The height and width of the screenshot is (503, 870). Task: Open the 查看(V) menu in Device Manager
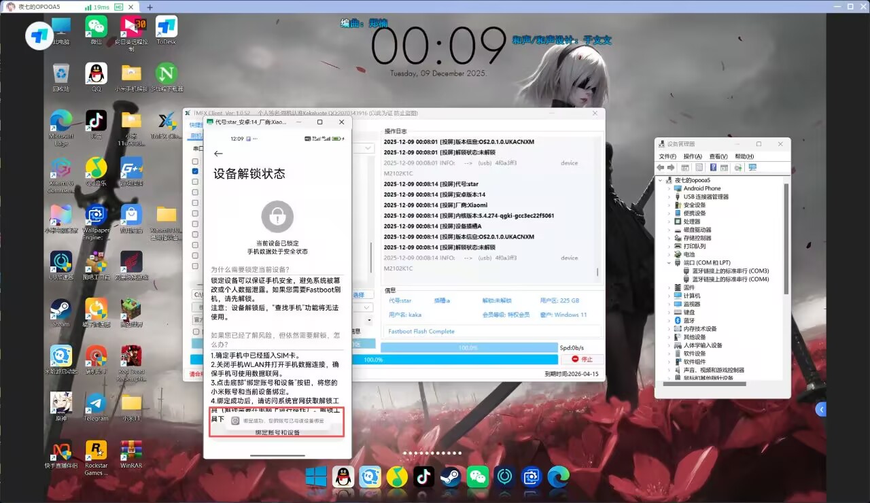(x=717, y=156)
